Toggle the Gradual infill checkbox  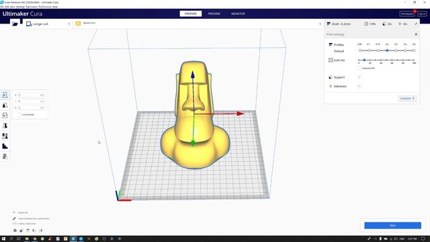[x=359, y=68]
